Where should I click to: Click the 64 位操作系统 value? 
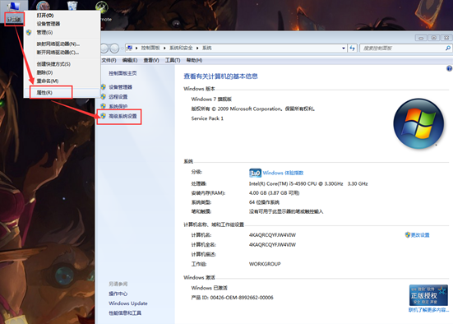(x=264, y=202)
